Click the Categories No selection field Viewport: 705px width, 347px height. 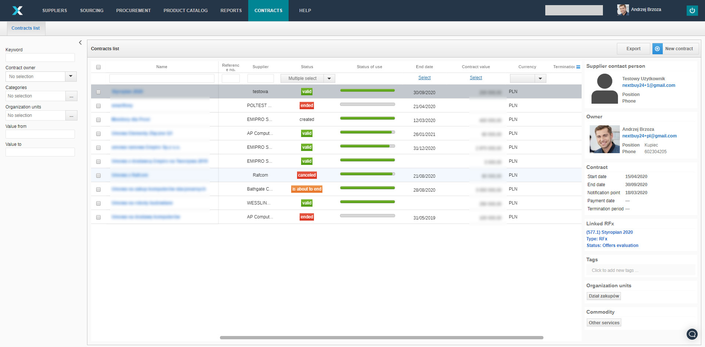tap(36, 96)
